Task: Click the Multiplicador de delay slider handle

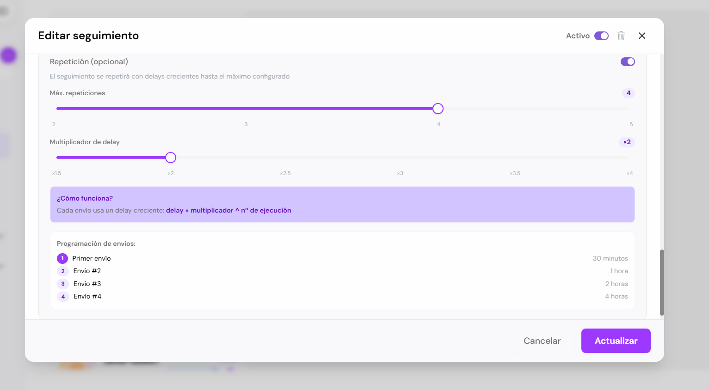Action: tap(171, 158)
